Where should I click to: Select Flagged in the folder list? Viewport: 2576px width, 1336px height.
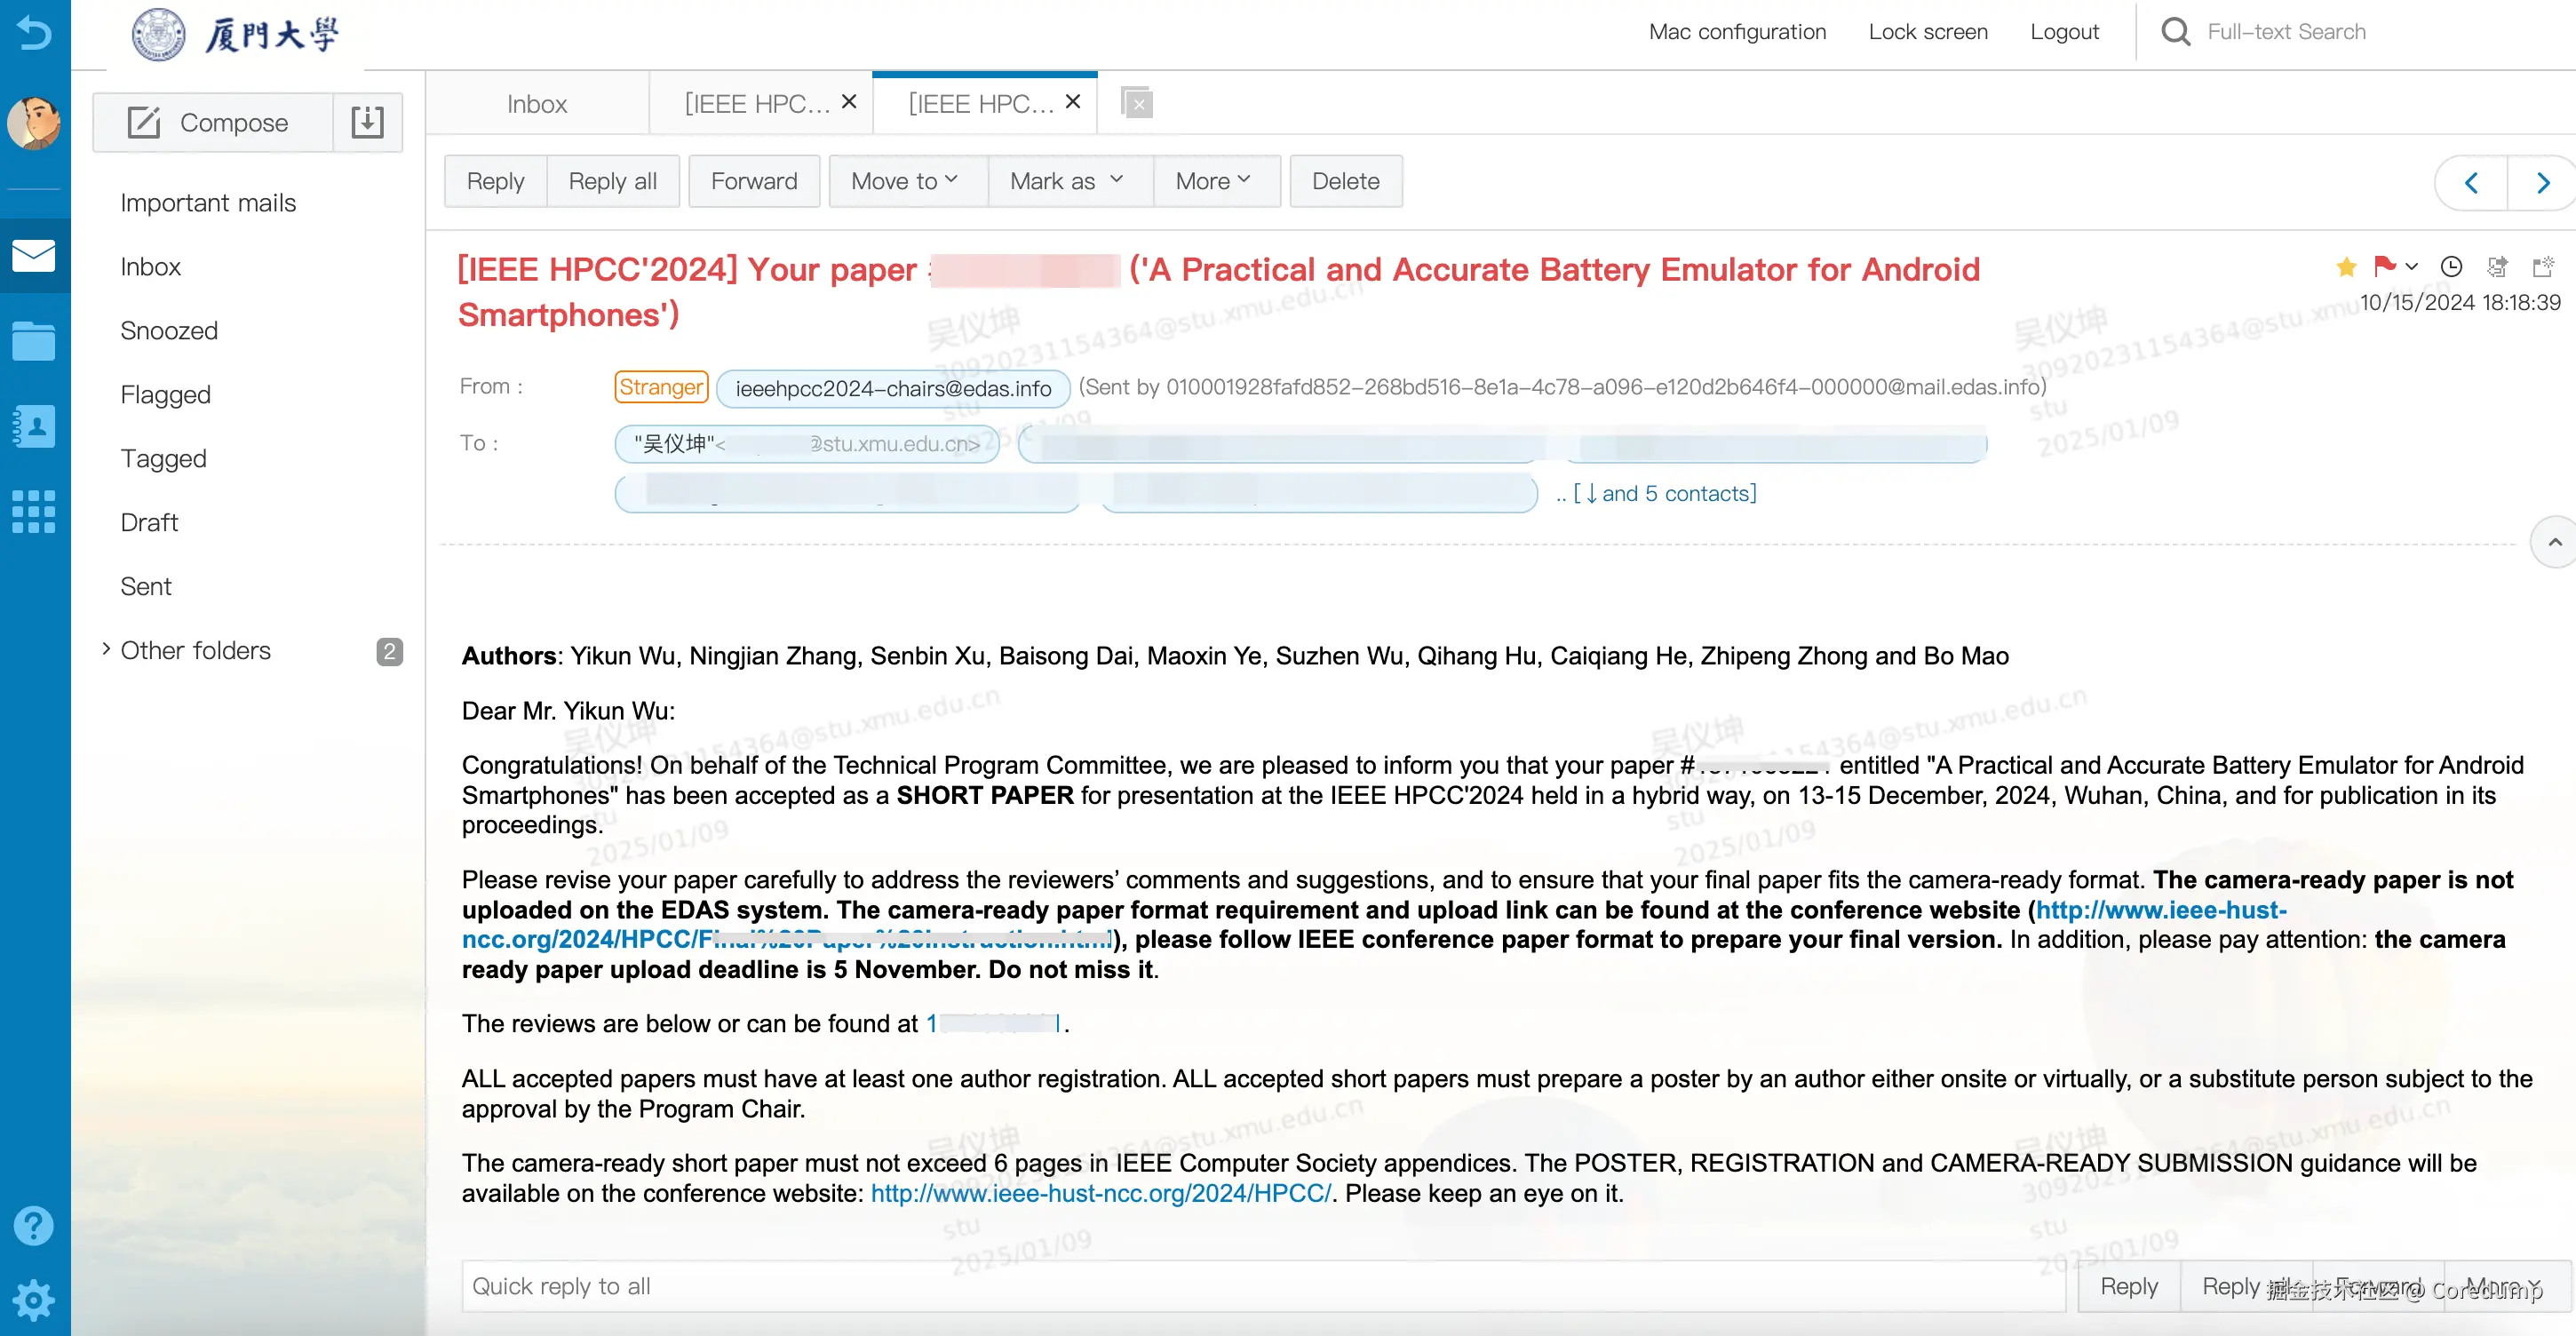(x=165, y=395)
